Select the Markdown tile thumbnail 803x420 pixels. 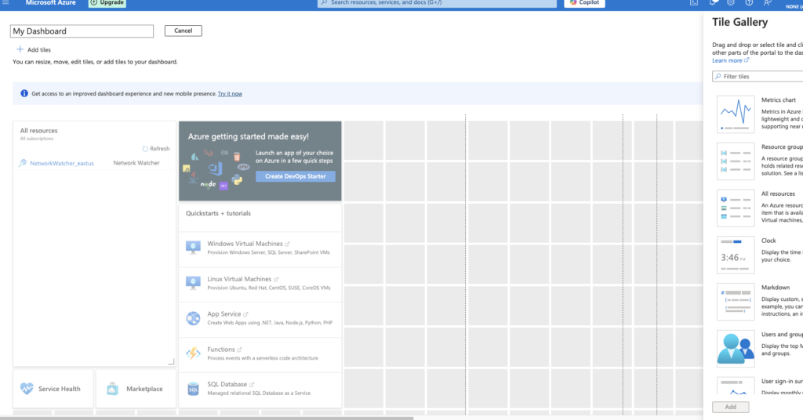736,302
